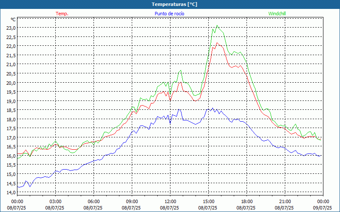Click the 03:00 time axis label
340x212 pixels.
(x=55, y=201)
